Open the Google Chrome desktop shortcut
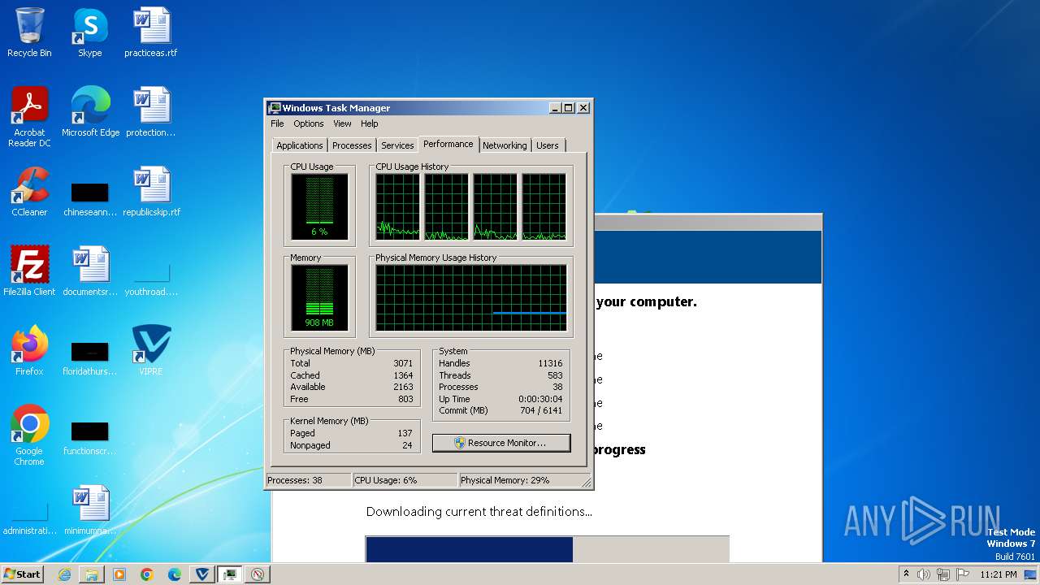This screenshot has height=585, width=1040. [x=29, y=435]
